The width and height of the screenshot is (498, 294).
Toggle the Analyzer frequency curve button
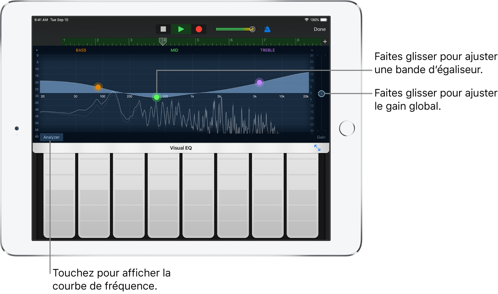pos(51,137)
